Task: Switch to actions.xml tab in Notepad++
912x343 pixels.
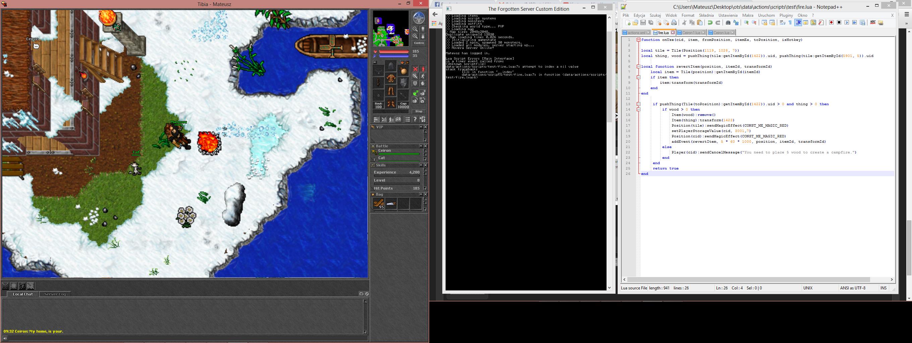Action: [x=636, y=32]
